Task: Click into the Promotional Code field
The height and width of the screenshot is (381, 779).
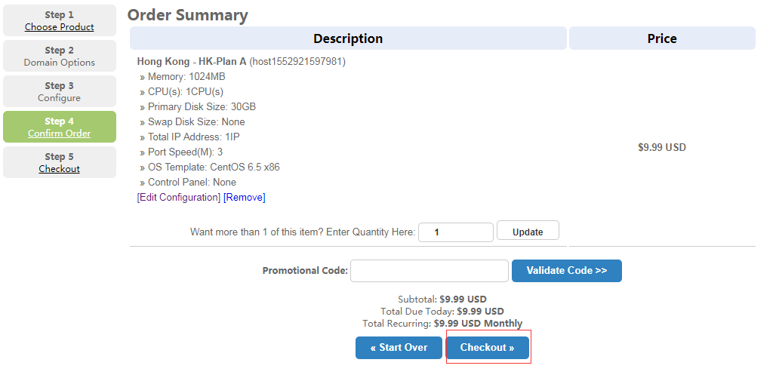Action: 429,271
